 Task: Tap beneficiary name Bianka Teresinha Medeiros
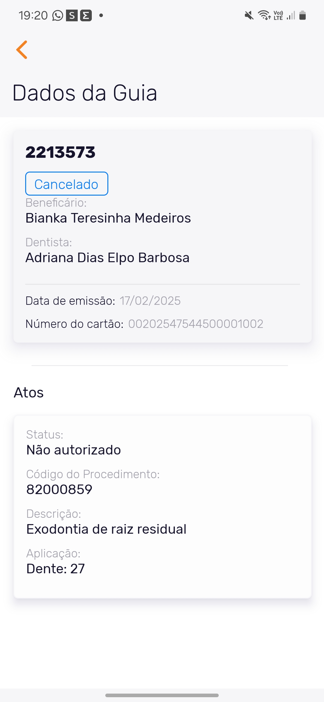(x=108, y=218)
